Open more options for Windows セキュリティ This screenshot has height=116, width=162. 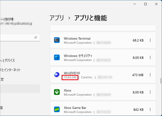pos(150,57)
